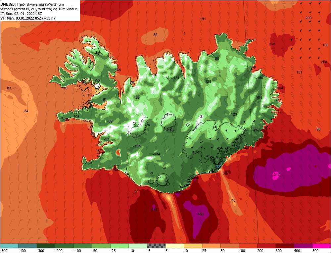Viewport: 331px width, 253px height.
Task: Click the purple legend swatch between 400 and 500
Action: pos(303,246)
